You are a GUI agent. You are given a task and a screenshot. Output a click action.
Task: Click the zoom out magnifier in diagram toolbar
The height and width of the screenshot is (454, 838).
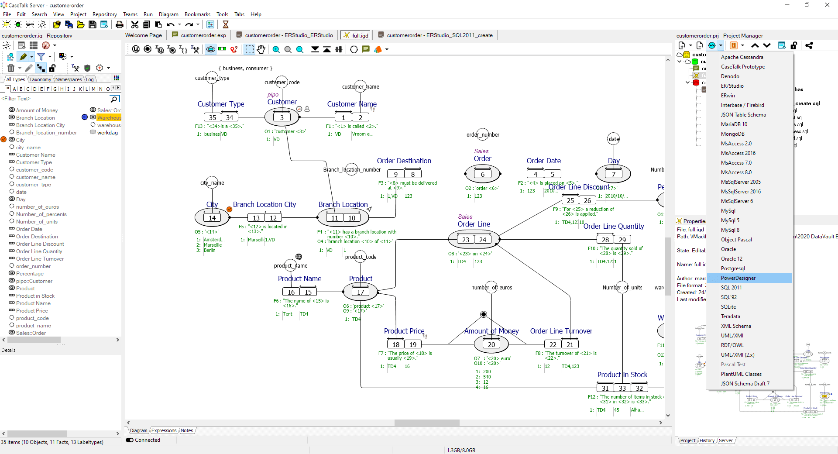tap(300, 49)
